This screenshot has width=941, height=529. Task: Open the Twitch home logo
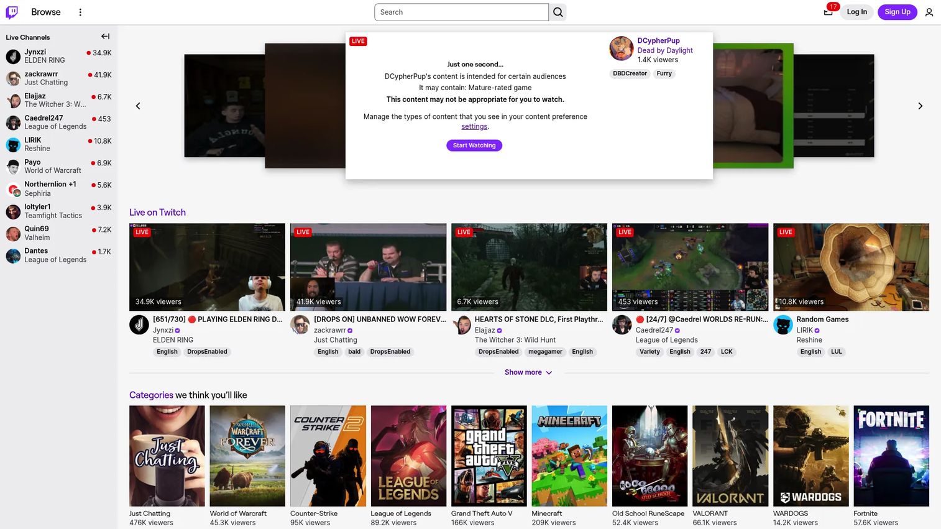(x=12, y=12)
